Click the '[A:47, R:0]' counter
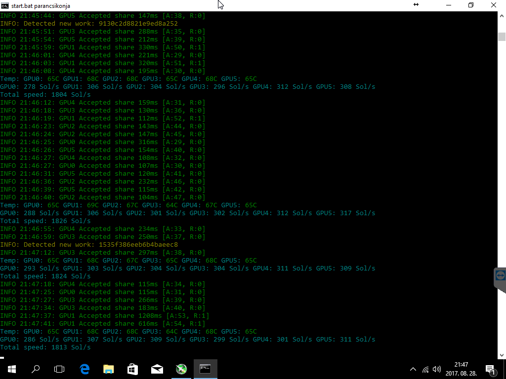Viewport: 506px width, 379px height. (x=184, y=197)
